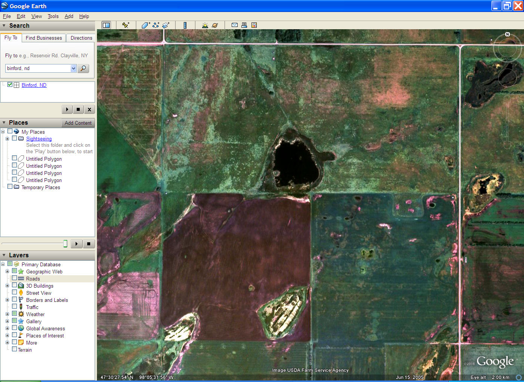
Task: Uncheck the Binford, ND search result
Action: point(10,85)
